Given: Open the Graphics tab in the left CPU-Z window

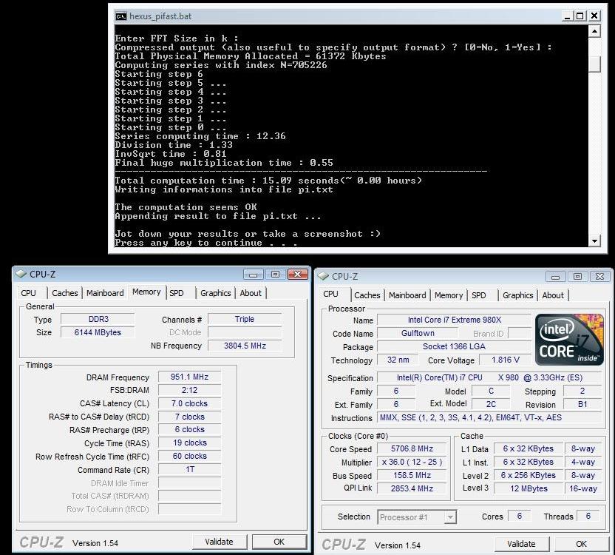Looking at the screenshot, I should pyautogui.click(x=215, y=293).
